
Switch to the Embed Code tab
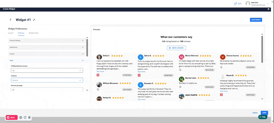click(33, 33)
